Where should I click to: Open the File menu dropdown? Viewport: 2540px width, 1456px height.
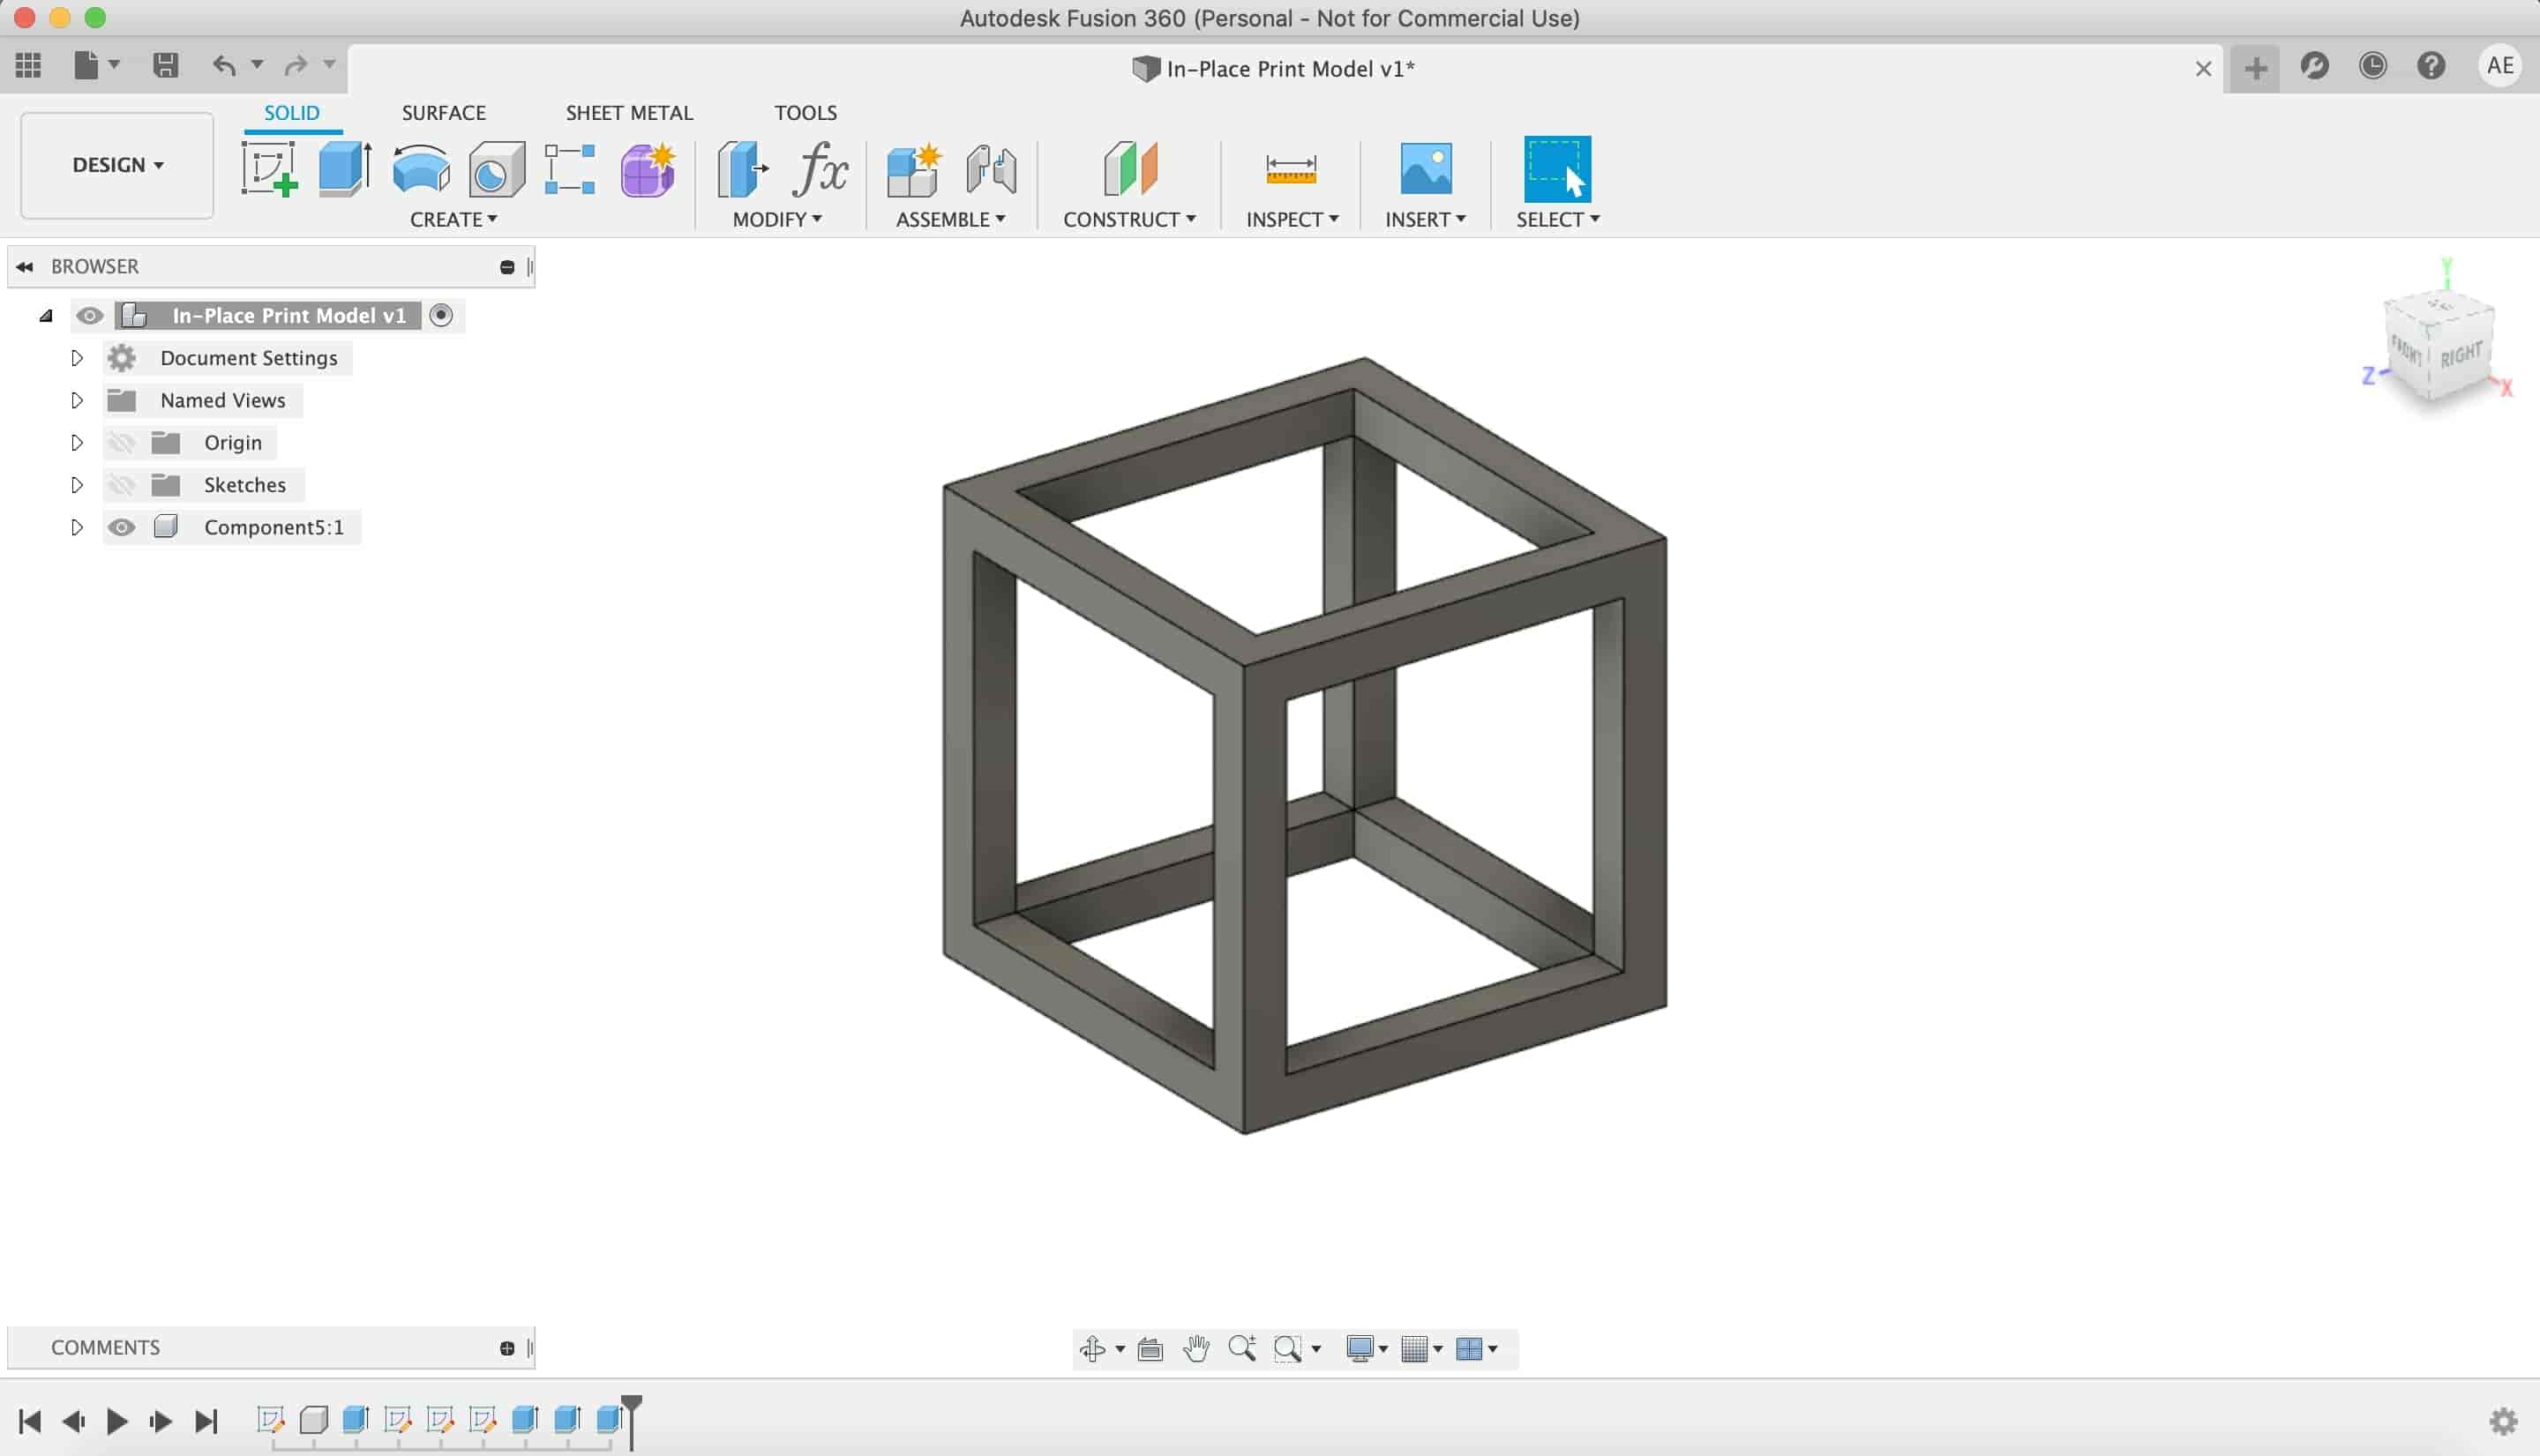(x=96, y=66)
